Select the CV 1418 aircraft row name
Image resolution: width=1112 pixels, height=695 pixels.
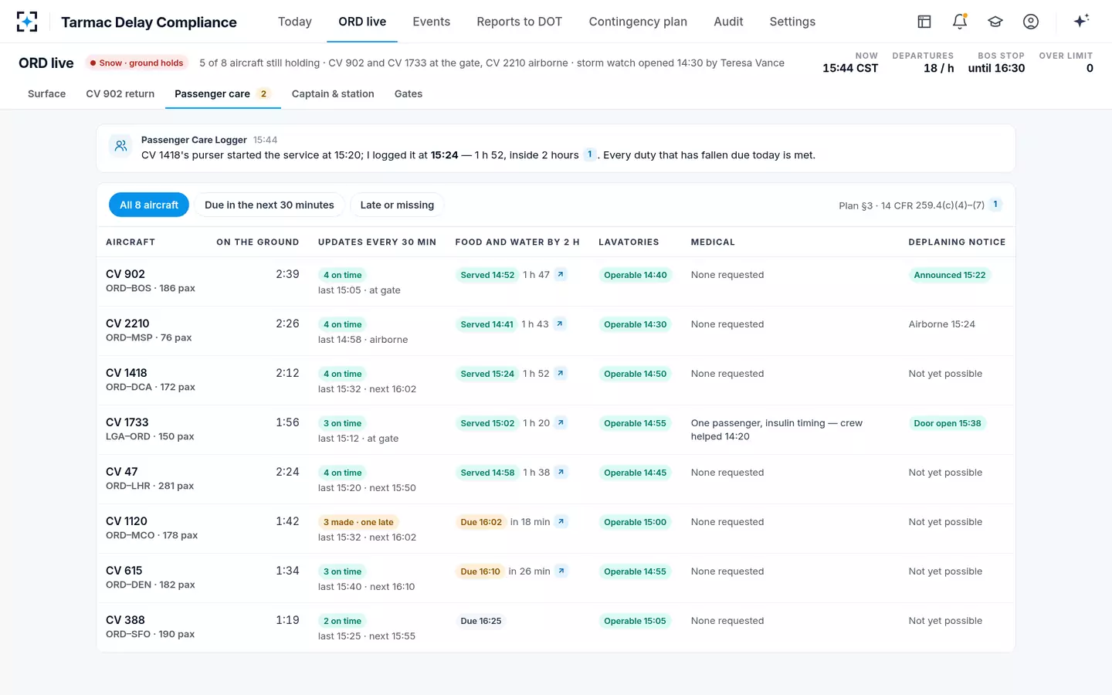pos(127,373)
